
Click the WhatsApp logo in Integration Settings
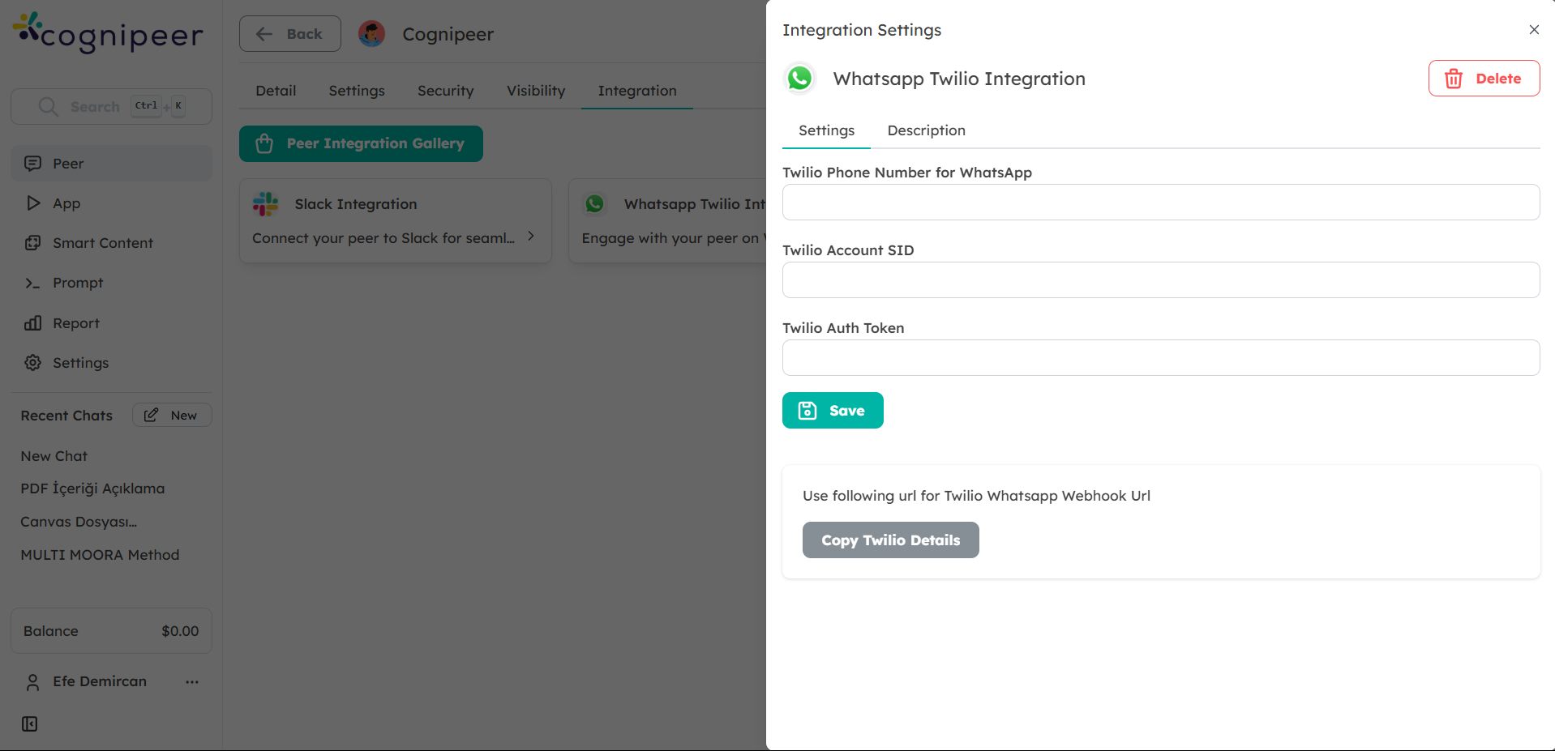coord(799,79)
